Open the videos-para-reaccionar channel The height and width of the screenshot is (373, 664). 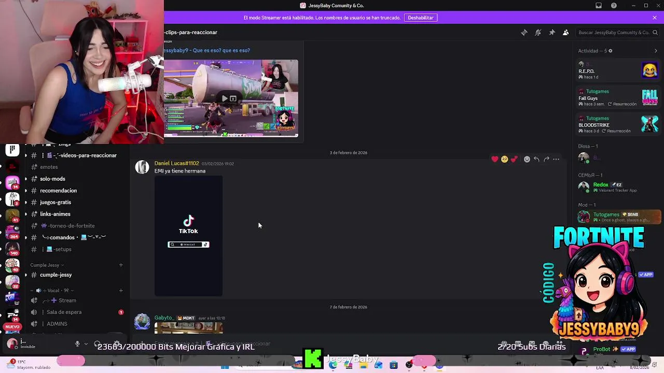pyautogui.click(x=76, y=155)
